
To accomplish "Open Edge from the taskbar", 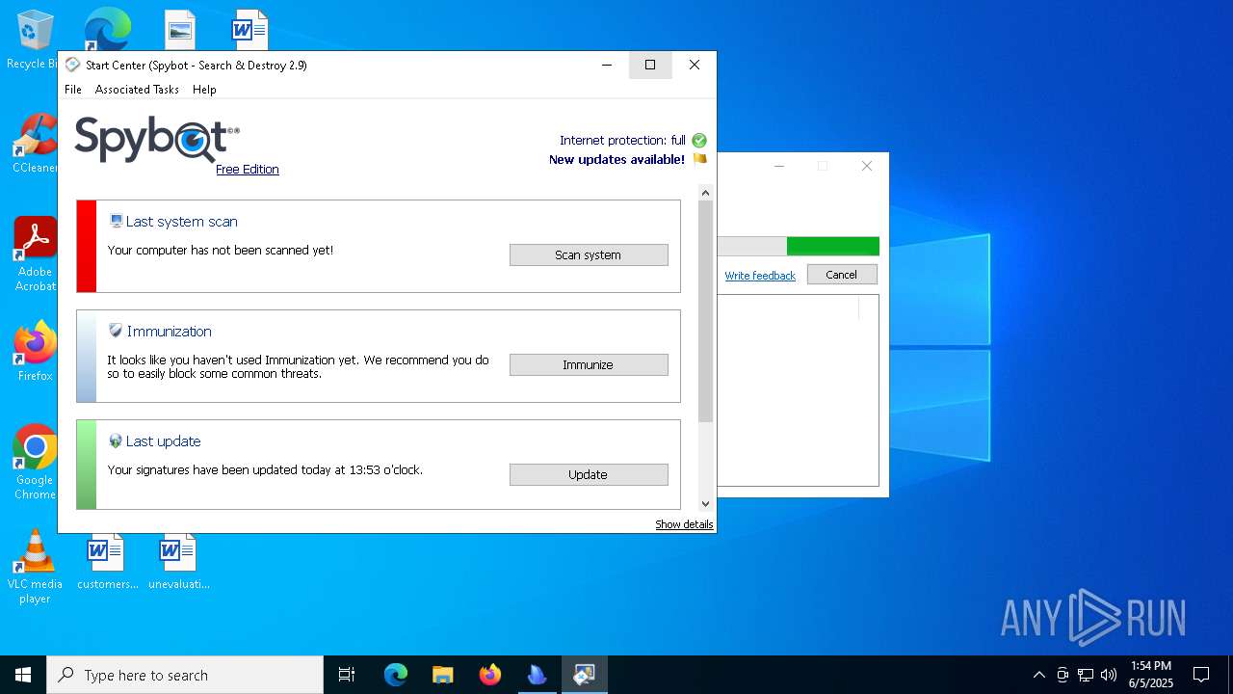I will pos(396,675).
